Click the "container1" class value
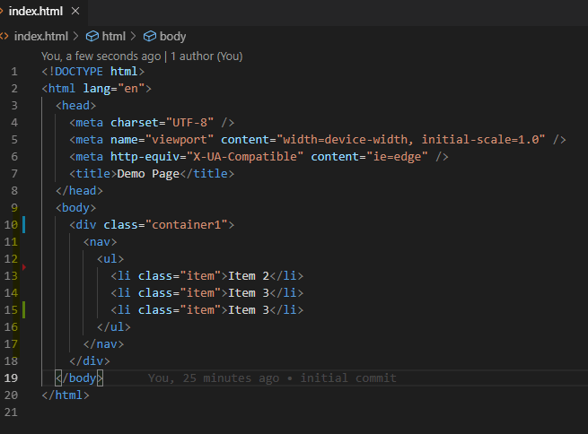Screen dimensions: 588x434 (187, 225)
